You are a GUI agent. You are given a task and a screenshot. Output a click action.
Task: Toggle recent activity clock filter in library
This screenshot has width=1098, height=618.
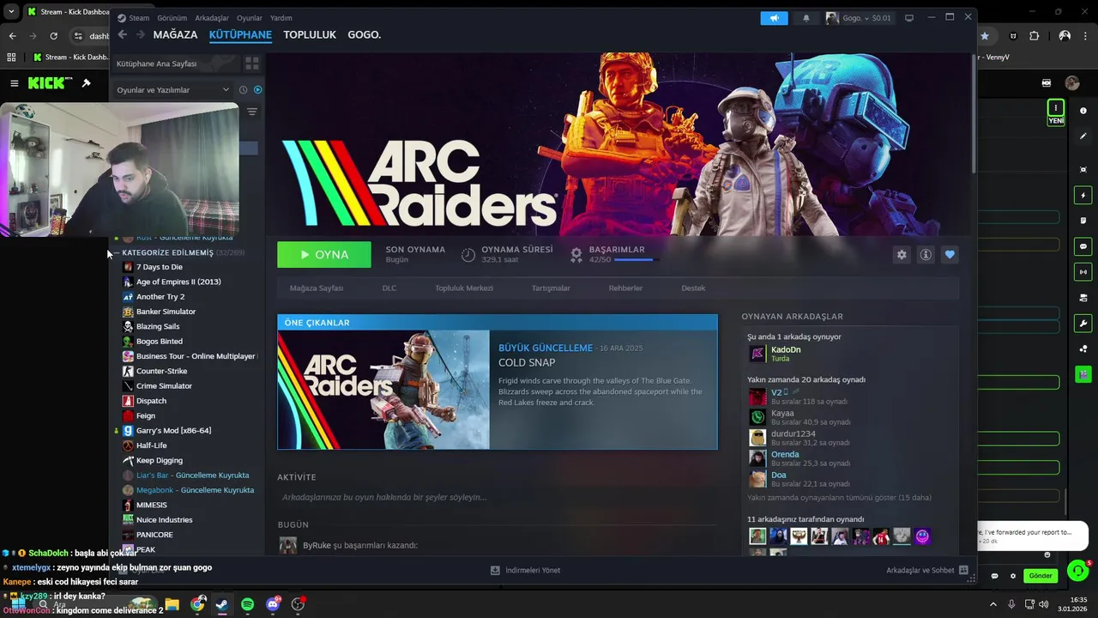coord(244,89)
